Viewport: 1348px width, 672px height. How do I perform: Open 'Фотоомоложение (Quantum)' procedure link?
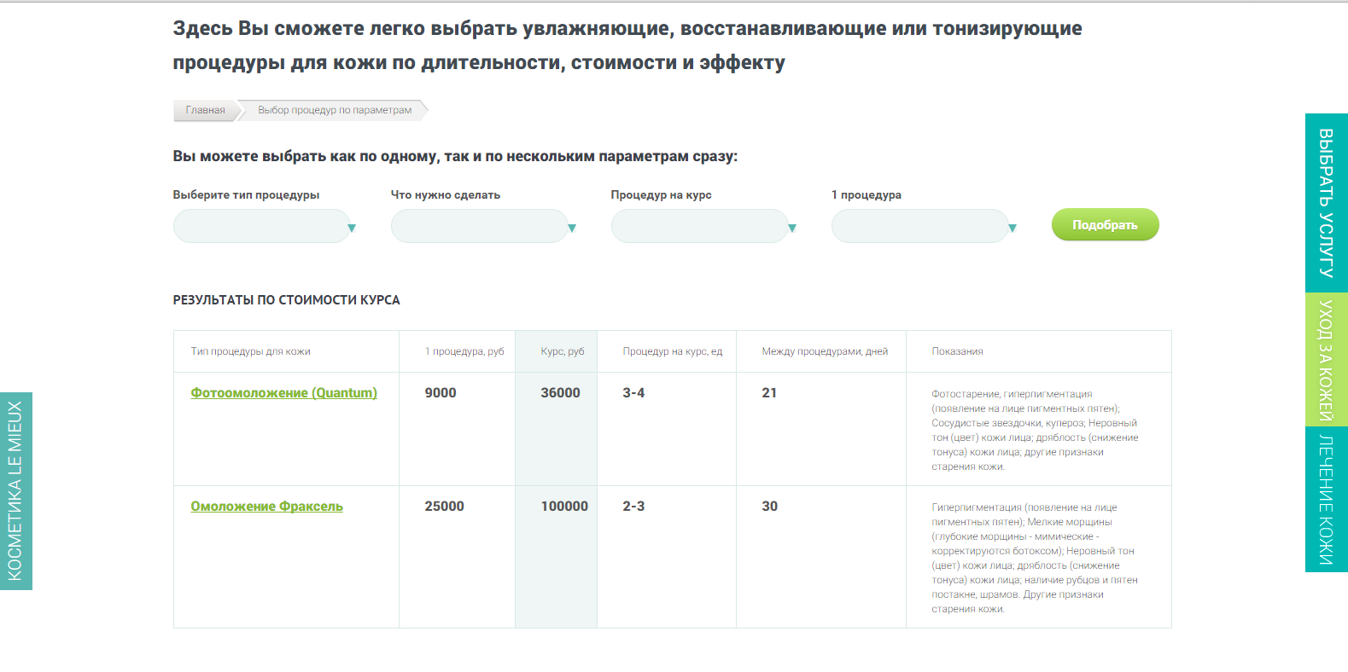click(283, 392)
